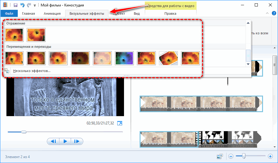Zoom in the timeline with plus button

click(x=270, y=156)
